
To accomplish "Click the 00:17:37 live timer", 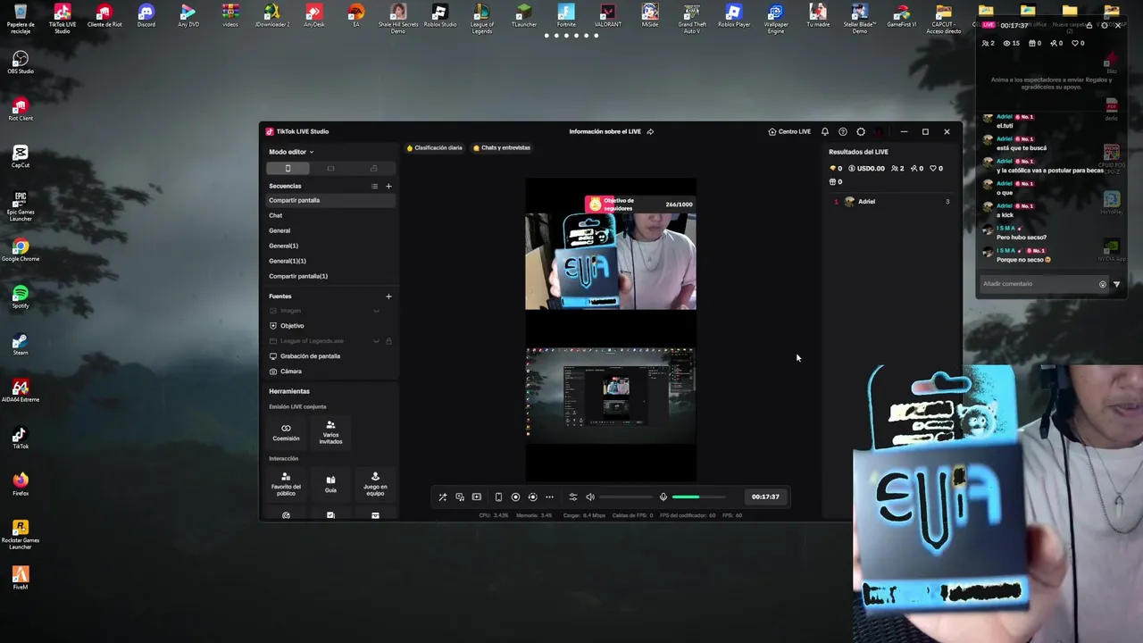I will click(x=765, y=497).
